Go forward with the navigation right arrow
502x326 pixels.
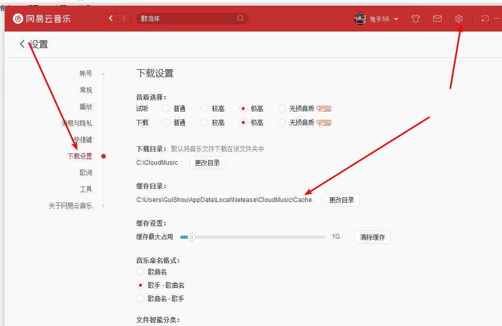click(x=124, y=19)
